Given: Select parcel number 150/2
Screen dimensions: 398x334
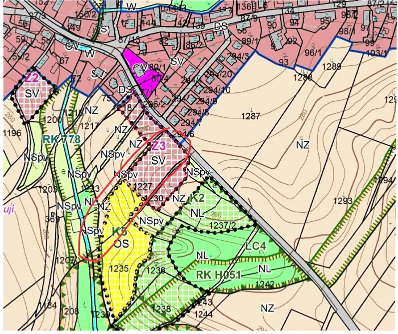Looking at the screenshot, I should [x=86, y=14].
